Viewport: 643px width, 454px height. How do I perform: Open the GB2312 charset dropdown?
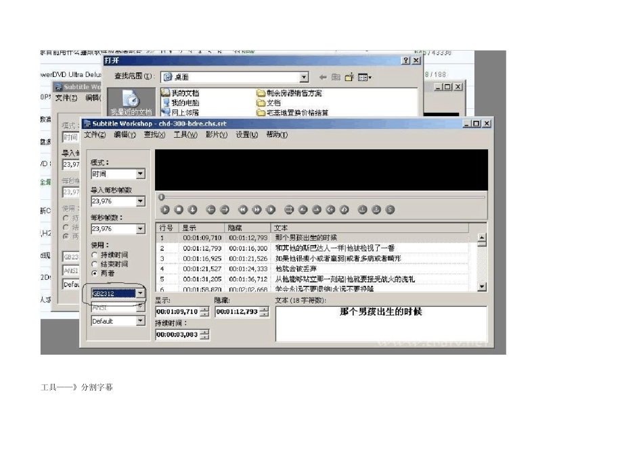[140, 293]
